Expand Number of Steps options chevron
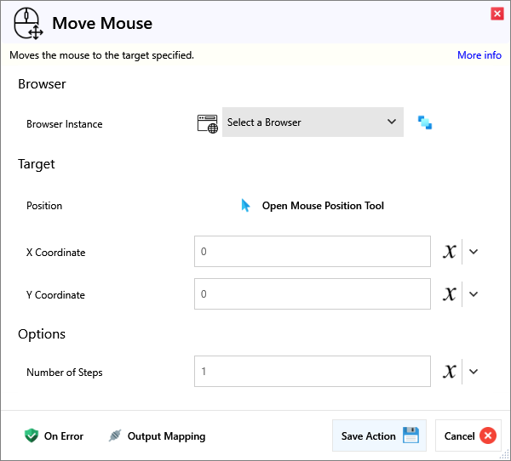 (x=474, y=372)
